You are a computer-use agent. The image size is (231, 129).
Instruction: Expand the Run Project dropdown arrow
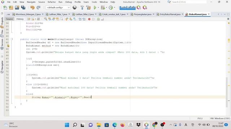98,8
